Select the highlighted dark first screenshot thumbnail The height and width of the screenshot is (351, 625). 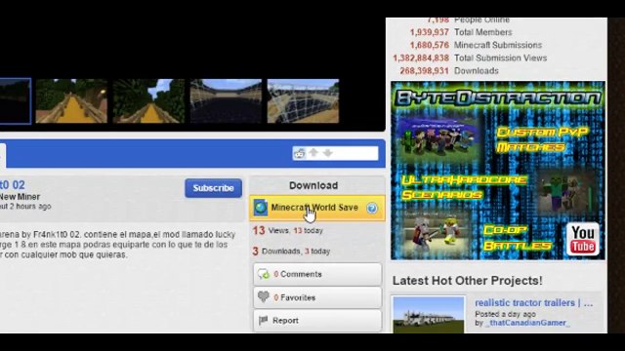(x=16, y=101)
